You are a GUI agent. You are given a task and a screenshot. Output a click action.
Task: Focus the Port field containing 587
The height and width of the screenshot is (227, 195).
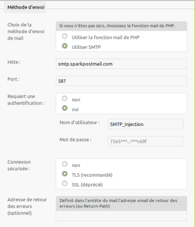pyautogui.click(x=121, y=81)
